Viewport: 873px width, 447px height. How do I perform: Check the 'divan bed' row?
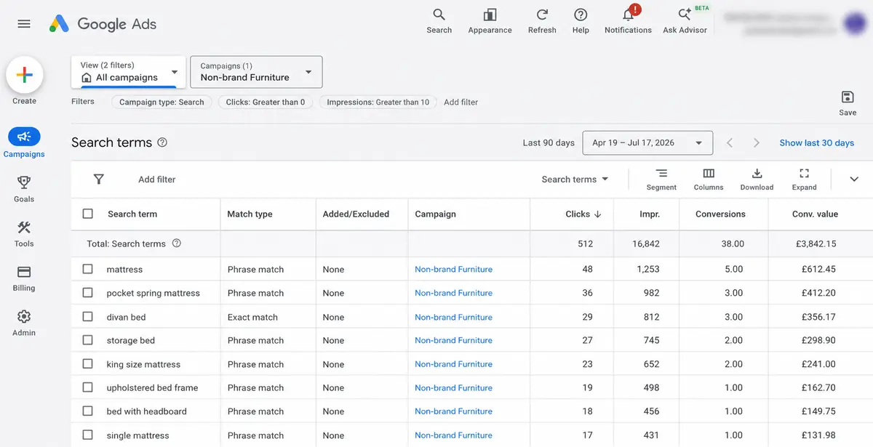tap(88, 317)
